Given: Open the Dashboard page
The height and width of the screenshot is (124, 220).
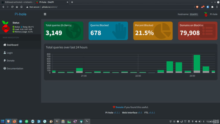Looking at the screenshot, I should (12, 45).
